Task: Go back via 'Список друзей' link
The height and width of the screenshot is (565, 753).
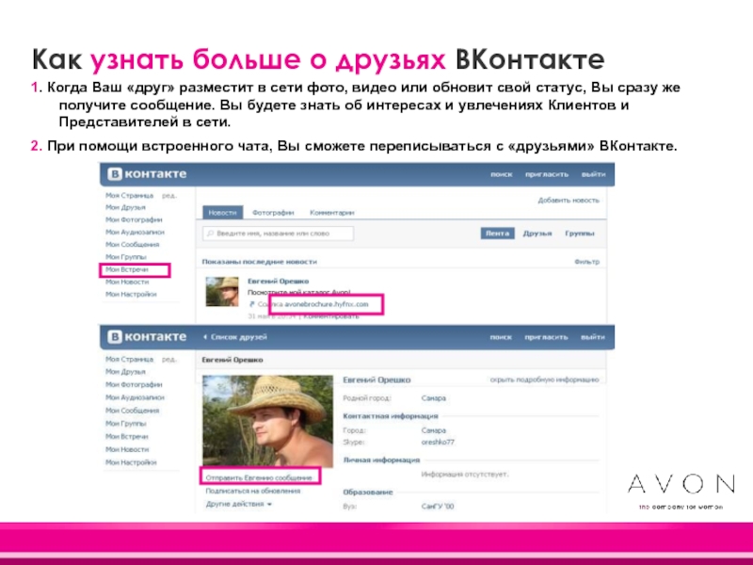Action: click(235, 337)
